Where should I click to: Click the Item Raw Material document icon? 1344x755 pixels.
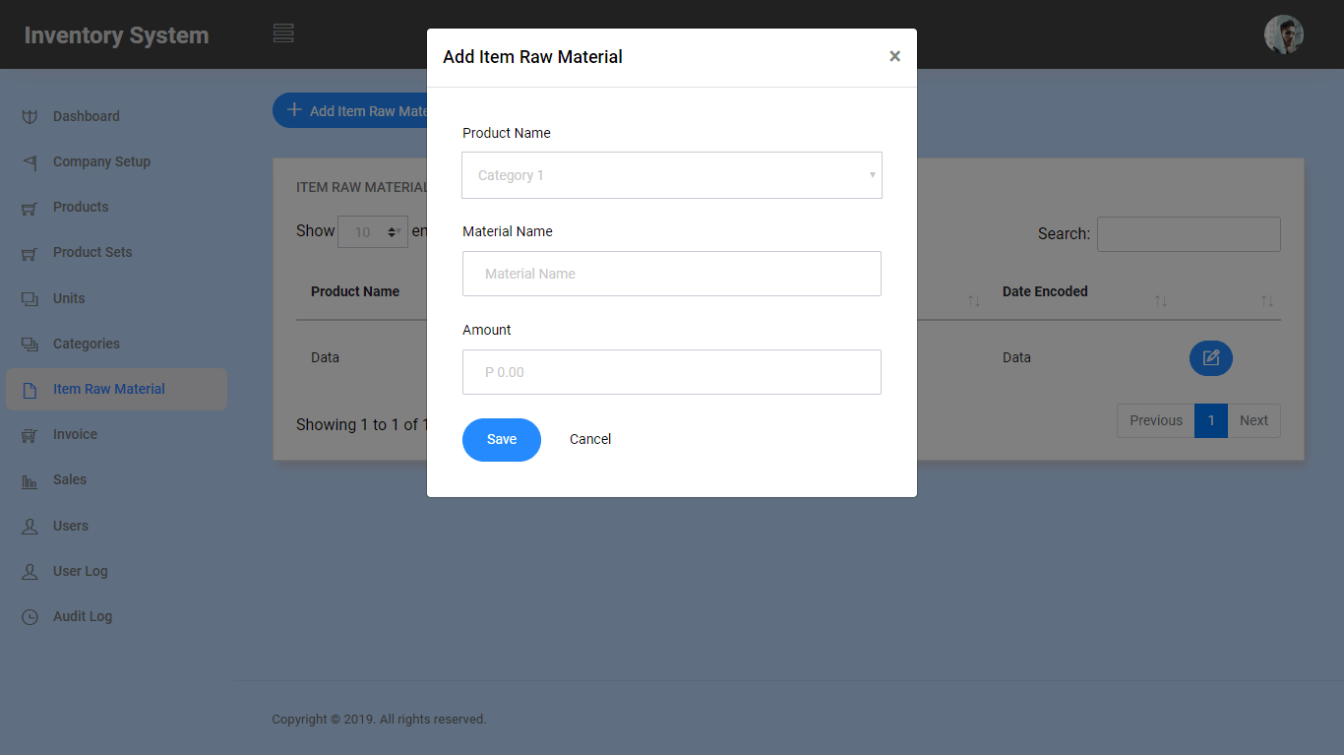[x=30, y=390]
